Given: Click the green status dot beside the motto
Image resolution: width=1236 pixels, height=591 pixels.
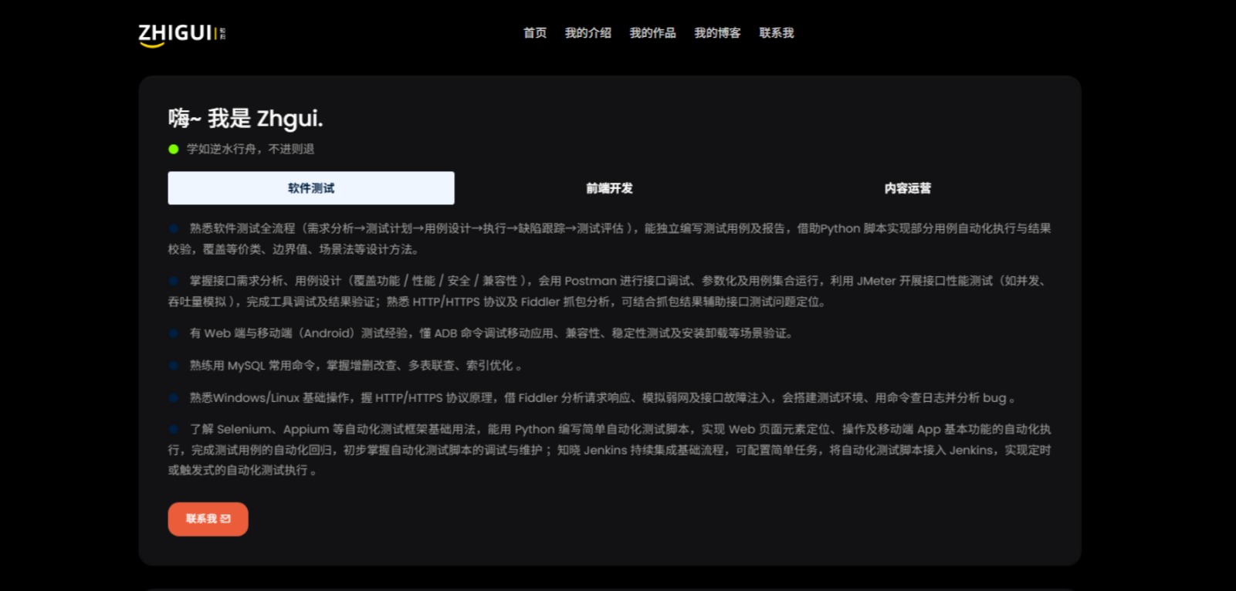Looking at the screenshot, I should point(174,149).
